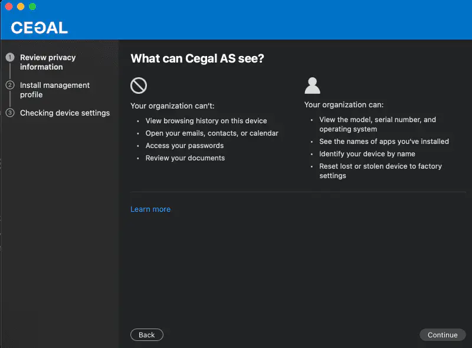
Task: Click the "Your organization can't:" label
Action: click(172, 106)
